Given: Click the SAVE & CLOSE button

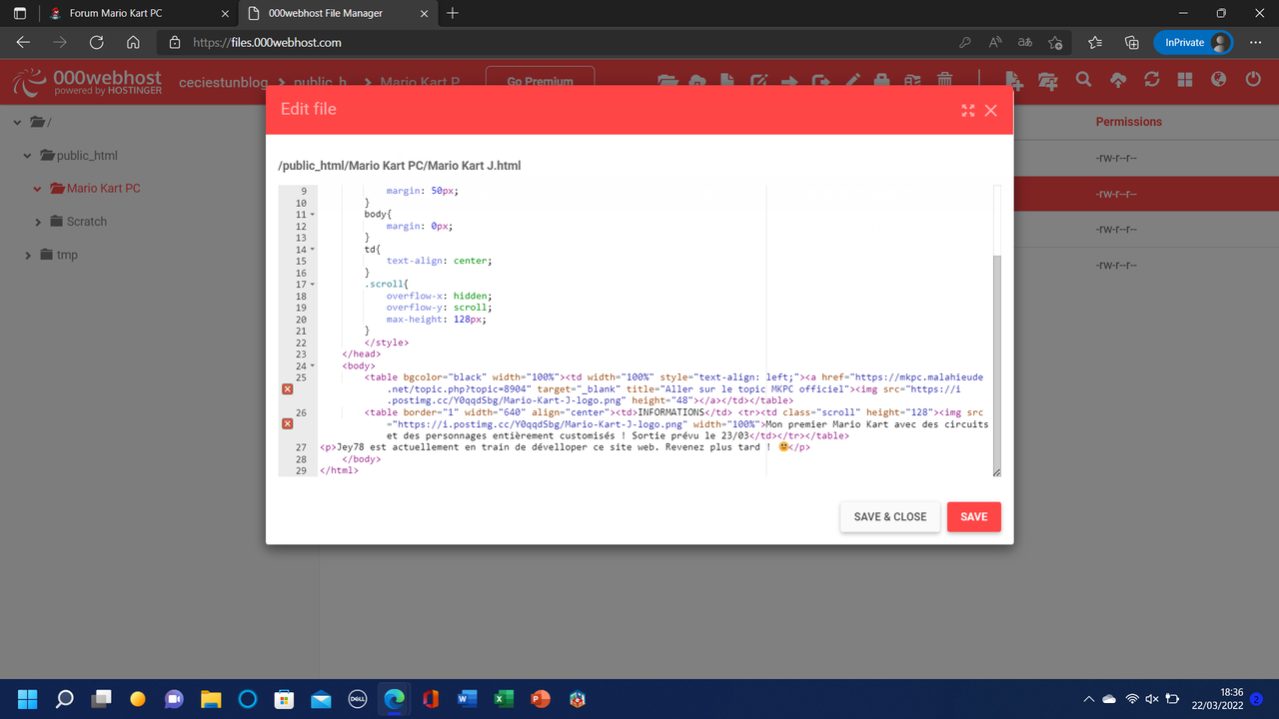Looking at the screenshot, I should pos(890,516).
